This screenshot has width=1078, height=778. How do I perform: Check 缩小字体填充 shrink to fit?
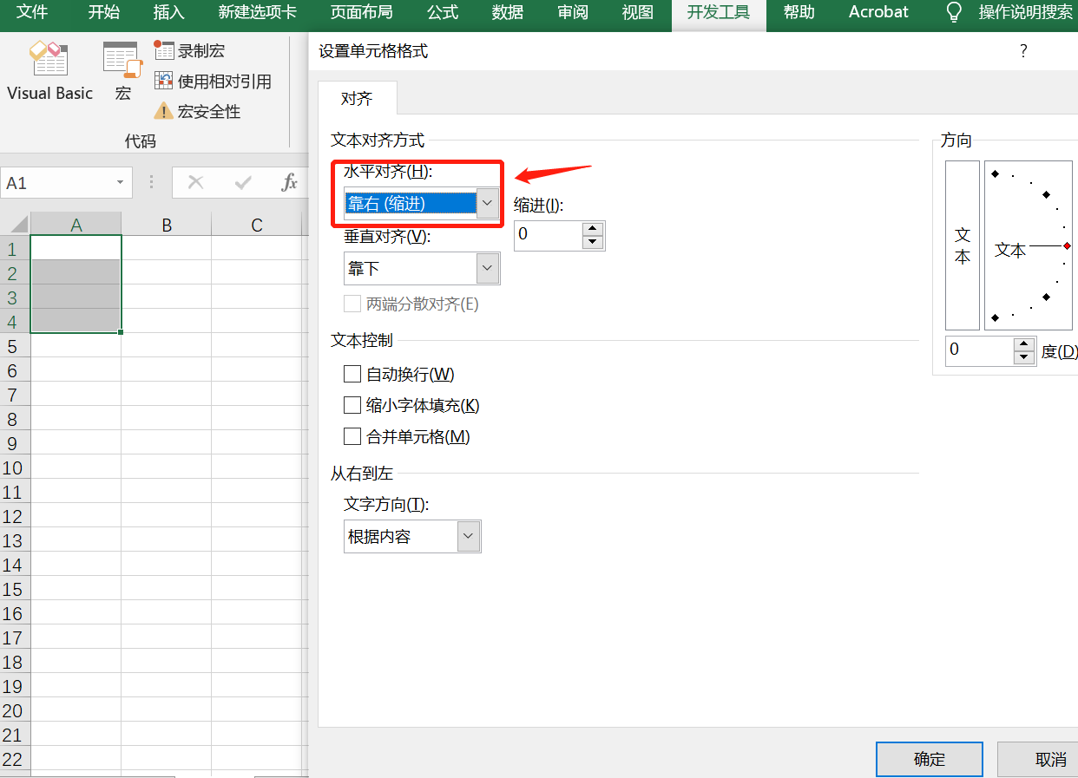tap(352, 405)
